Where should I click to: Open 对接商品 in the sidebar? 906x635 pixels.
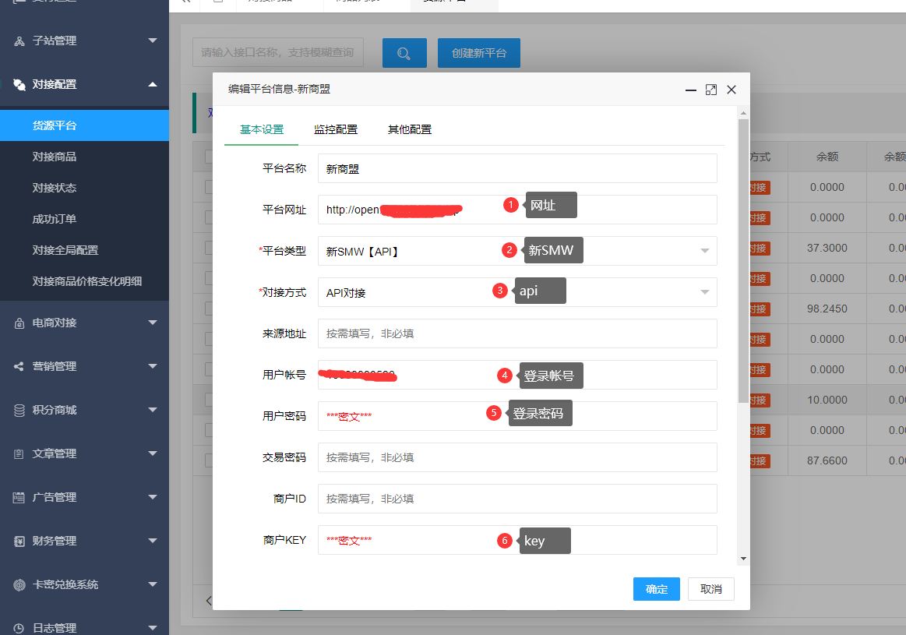pyautogui.click(x=84, y=157)
